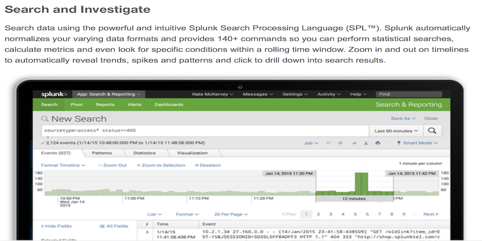Click the Jan 14, 2015 11:42 PM marker
The image size is (482, 241).
412,174
